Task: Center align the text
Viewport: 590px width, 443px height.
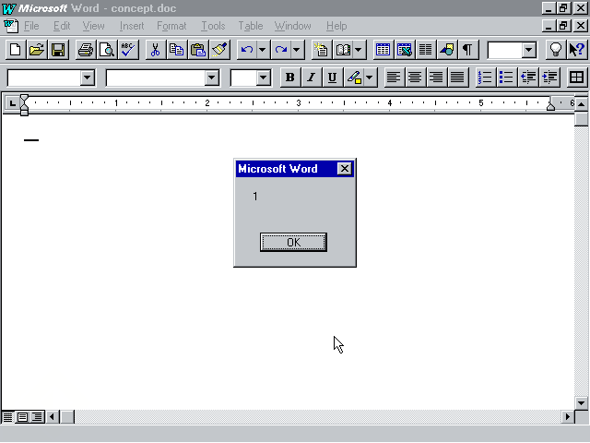Action: pyautogui.click(x=415, y=78)
